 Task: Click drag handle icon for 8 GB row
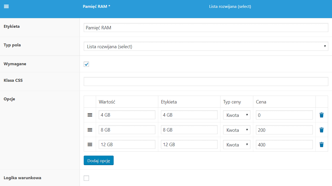[90, 130]
